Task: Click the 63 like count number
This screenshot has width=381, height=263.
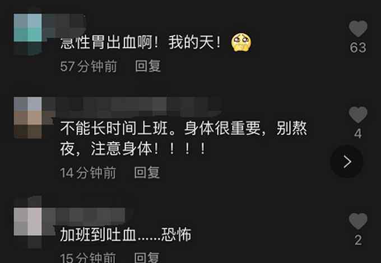Action: 358,48
